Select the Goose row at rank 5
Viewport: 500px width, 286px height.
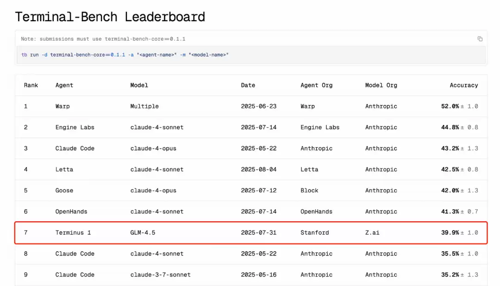coord(64,190)
